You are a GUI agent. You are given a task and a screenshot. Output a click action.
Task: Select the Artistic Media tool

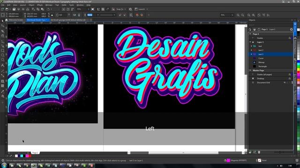tap(2, 46)
